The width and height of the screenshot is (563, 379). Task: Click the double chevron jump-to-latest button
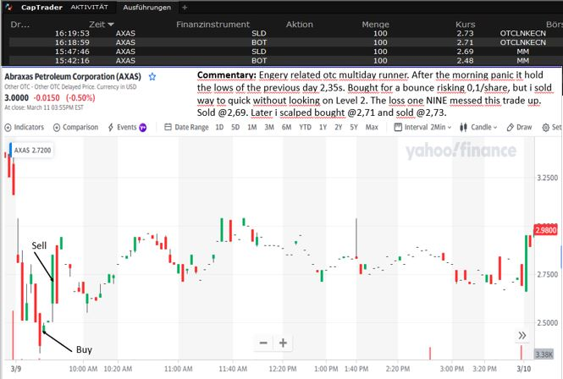pyautogui.click(x=522, y=336)
